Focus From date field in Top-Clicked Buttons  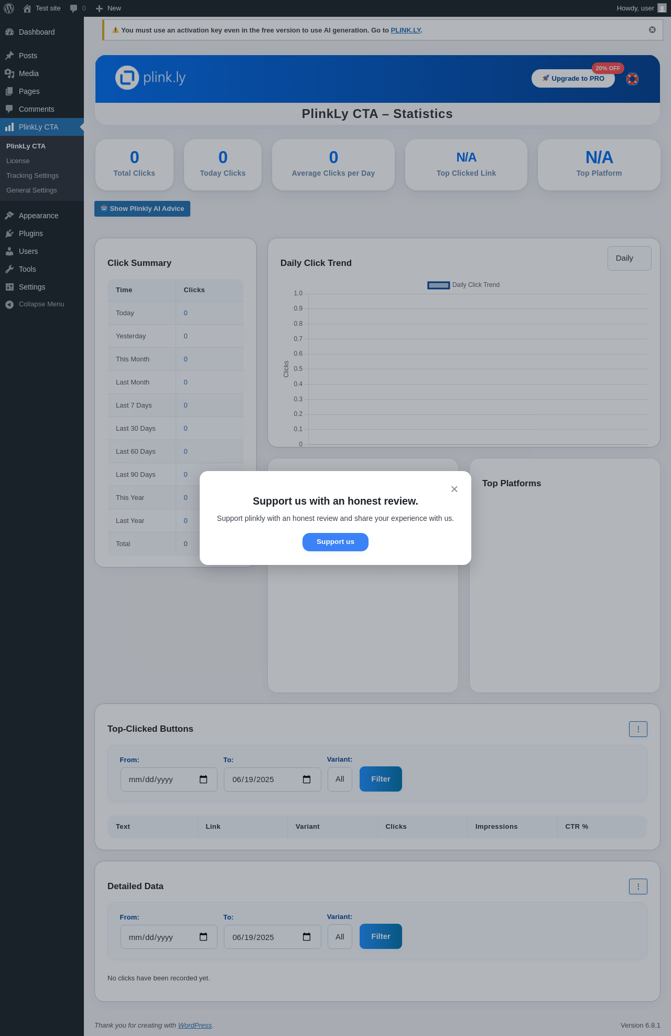pos(169,779)
